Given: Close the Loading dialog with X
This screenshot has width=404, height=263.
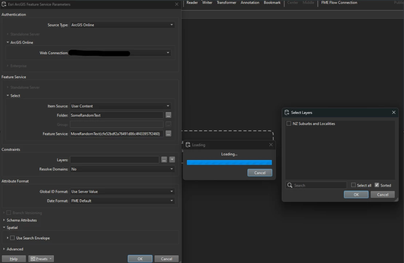Looking at the screenshot, I should coord(271,144).
